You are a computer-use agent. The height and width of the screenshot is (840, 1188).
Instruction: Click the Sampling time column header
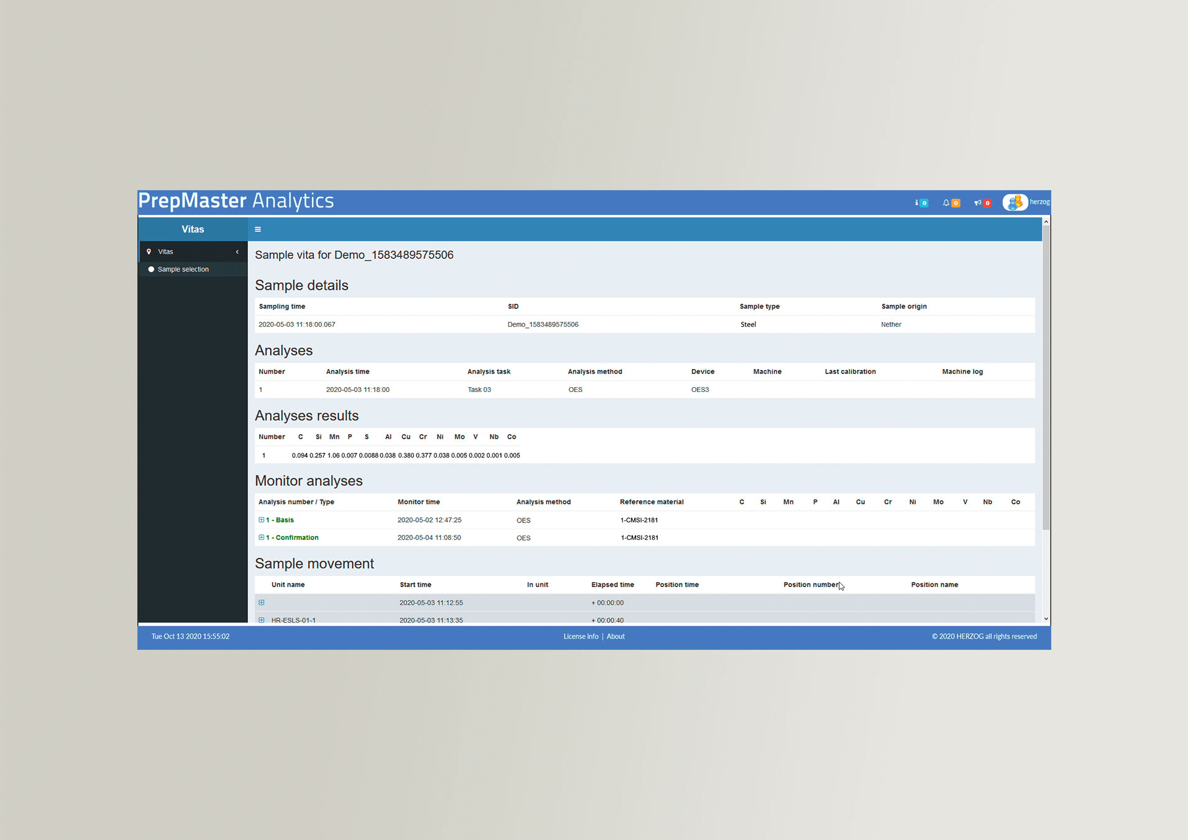(x=282, y=306)
